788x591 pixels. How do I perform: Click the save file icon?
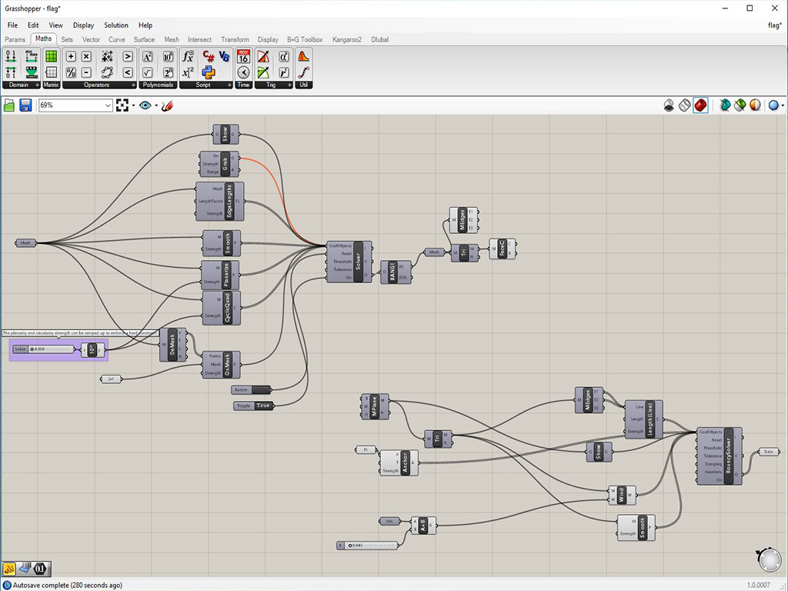[x=25, y=105]
